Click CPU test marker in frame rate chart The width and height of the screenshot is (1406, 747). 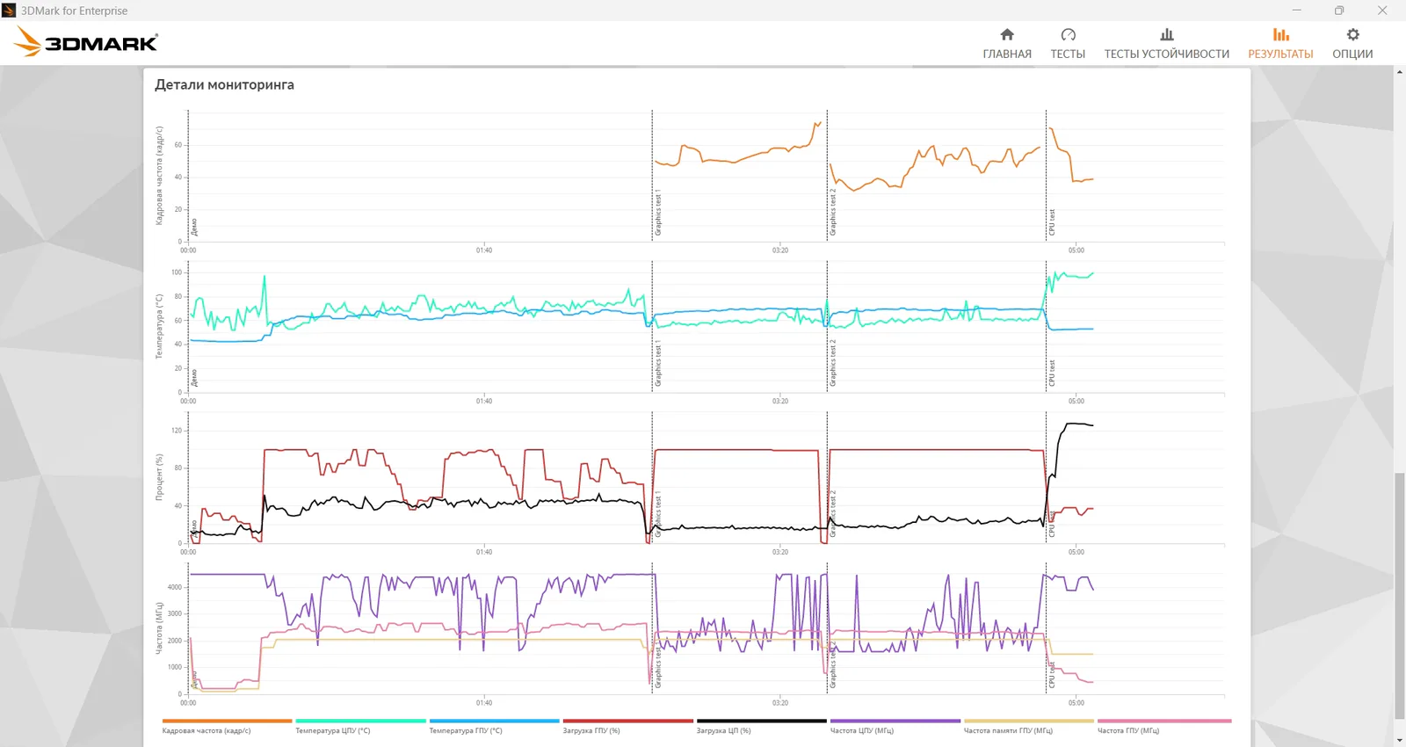click(x=1051, y=222)
